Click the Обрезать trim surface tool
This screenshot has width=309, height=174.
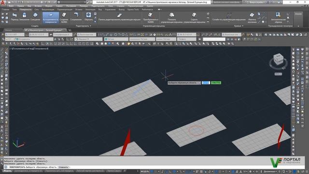pos(88,17)
